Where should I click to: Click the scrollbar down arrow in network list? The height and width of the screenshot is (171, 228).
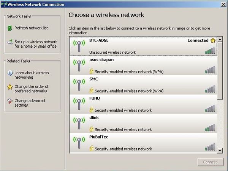tap(220, 151)
